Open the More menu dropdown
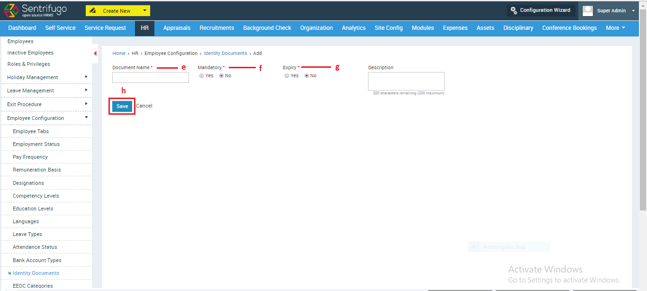Screen dimensions: 647x291 click(x=615, y=28)
